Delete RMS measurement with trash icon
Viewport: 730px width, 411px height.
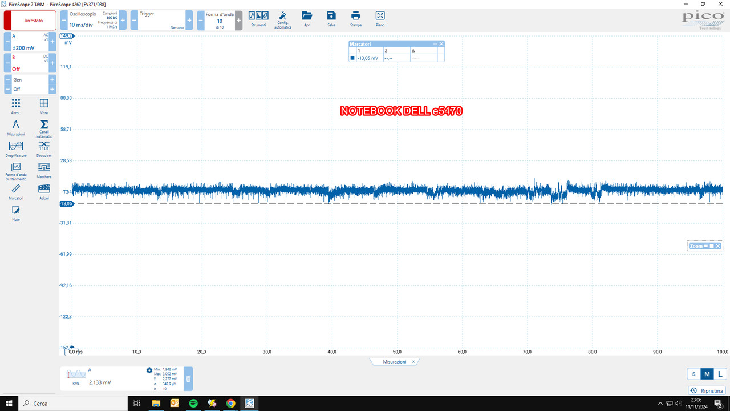[x=188, y=378]
